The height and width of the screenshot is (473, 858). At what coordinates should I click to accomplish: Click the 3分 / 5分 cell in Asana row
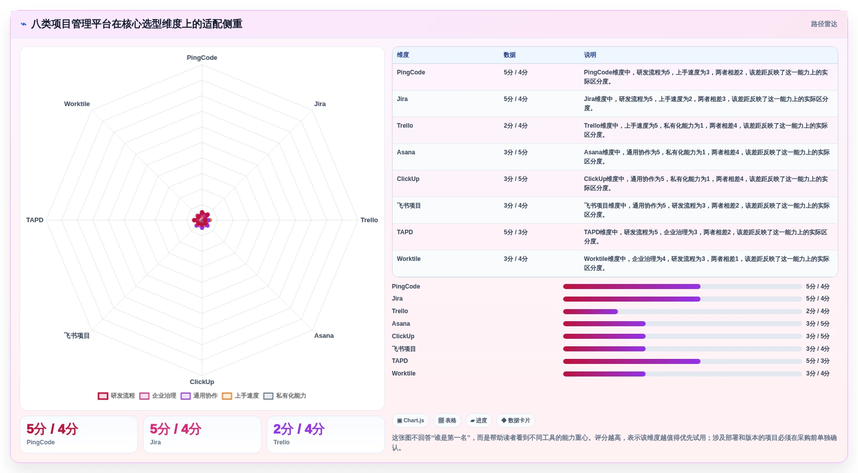click(515, 152)
